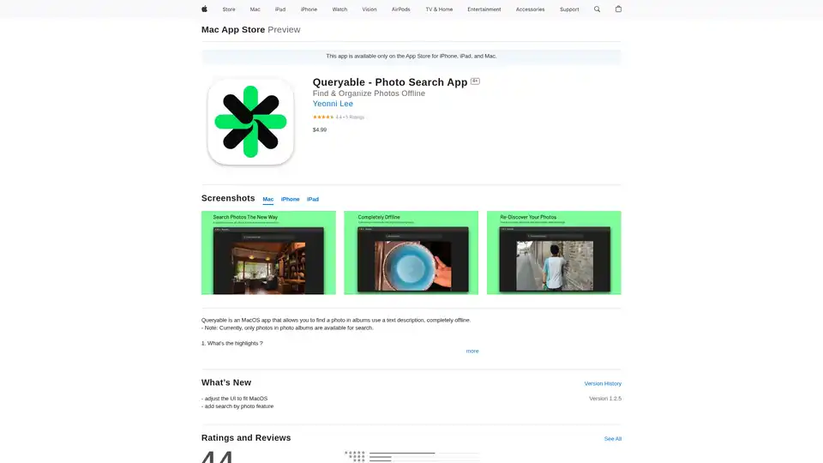
Task: Open the Support menu item
Action: click(x=569, y=9)
